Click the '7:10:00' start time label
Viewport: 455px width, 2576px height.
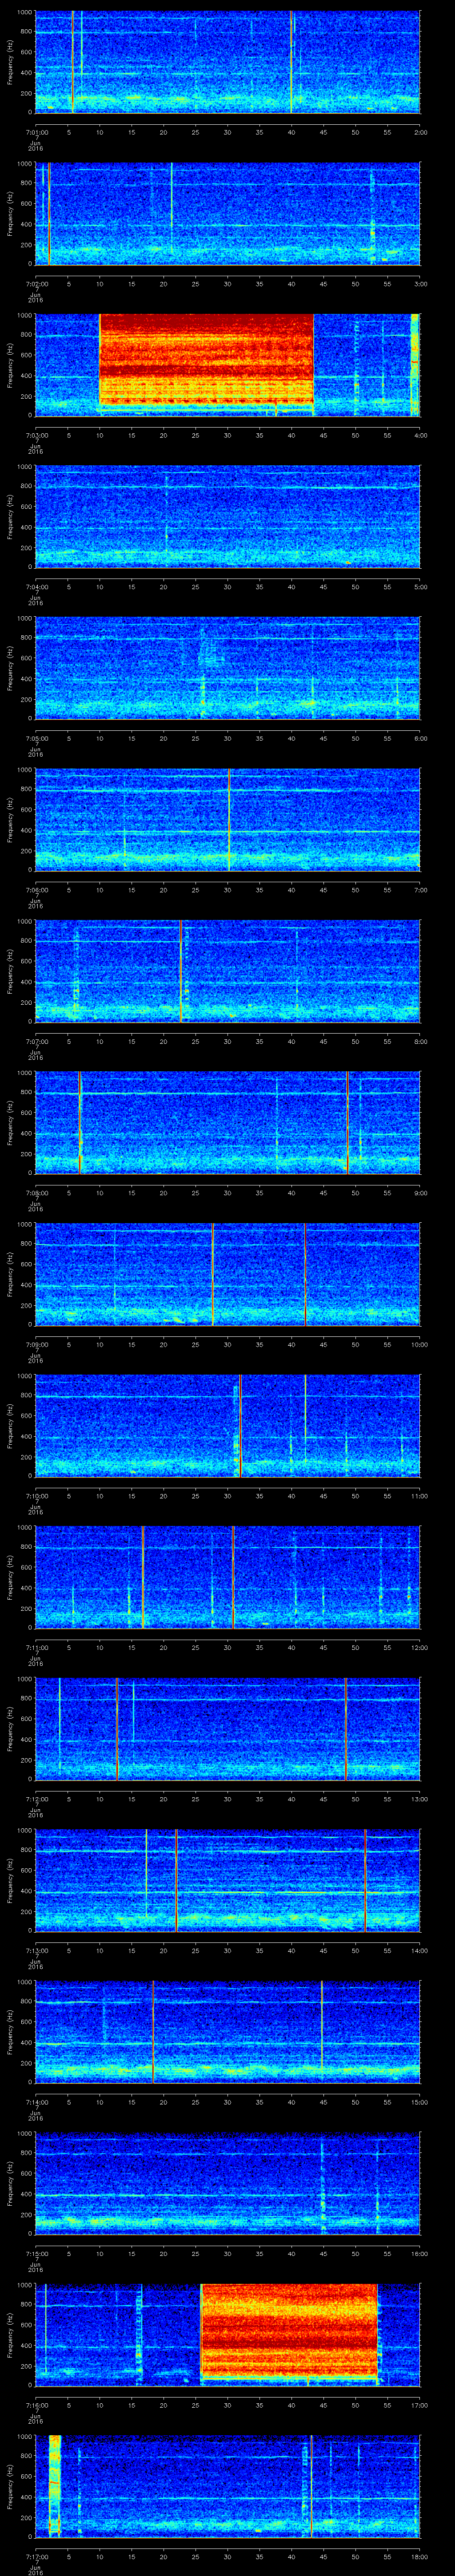[36, 1496]
